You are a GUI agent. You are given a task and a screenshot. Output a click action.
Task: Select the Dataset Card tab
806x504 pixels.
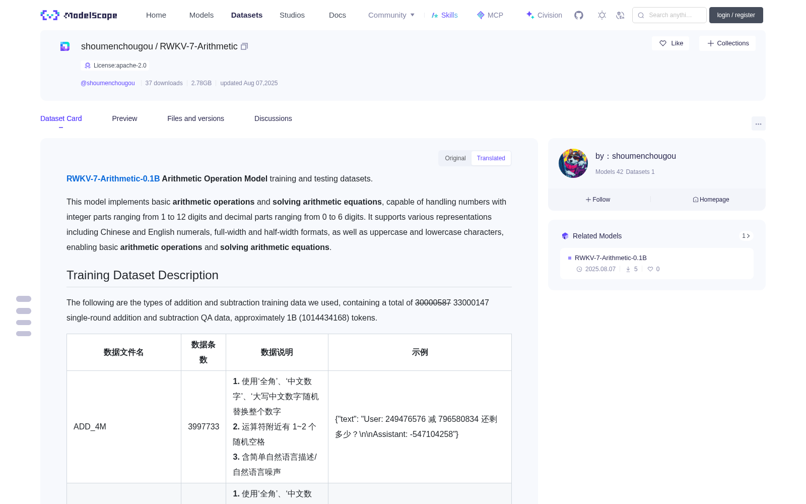click(61, 118)
